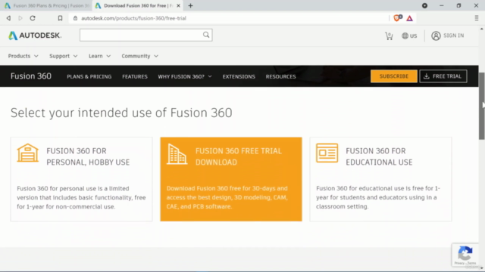
Task: Click the browser forward arrow
Action: pos(20,18)
